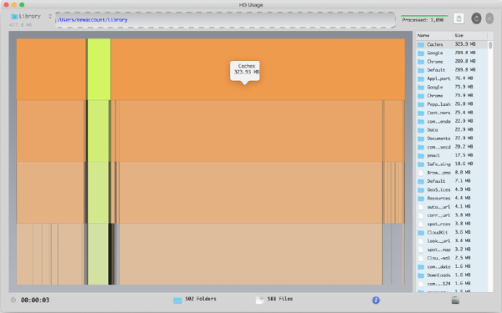The width and height of the screenshot is (502, 313).
Task: Select the Documents folder row
Action: pos(452,139)
